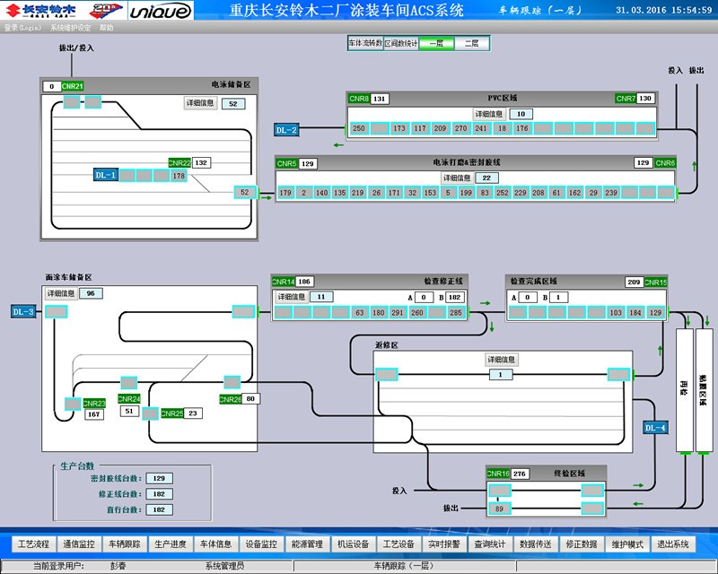Switch view to 一层 floor
Image resolution: width=718 pixels, height=574 pixels.
pyautogui.click(x=436, y=43)
